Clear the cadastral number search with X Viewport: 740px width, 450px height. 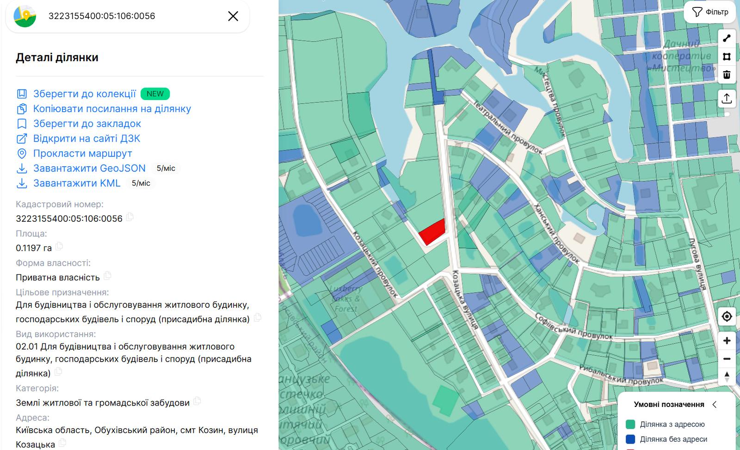coord(233,16)
